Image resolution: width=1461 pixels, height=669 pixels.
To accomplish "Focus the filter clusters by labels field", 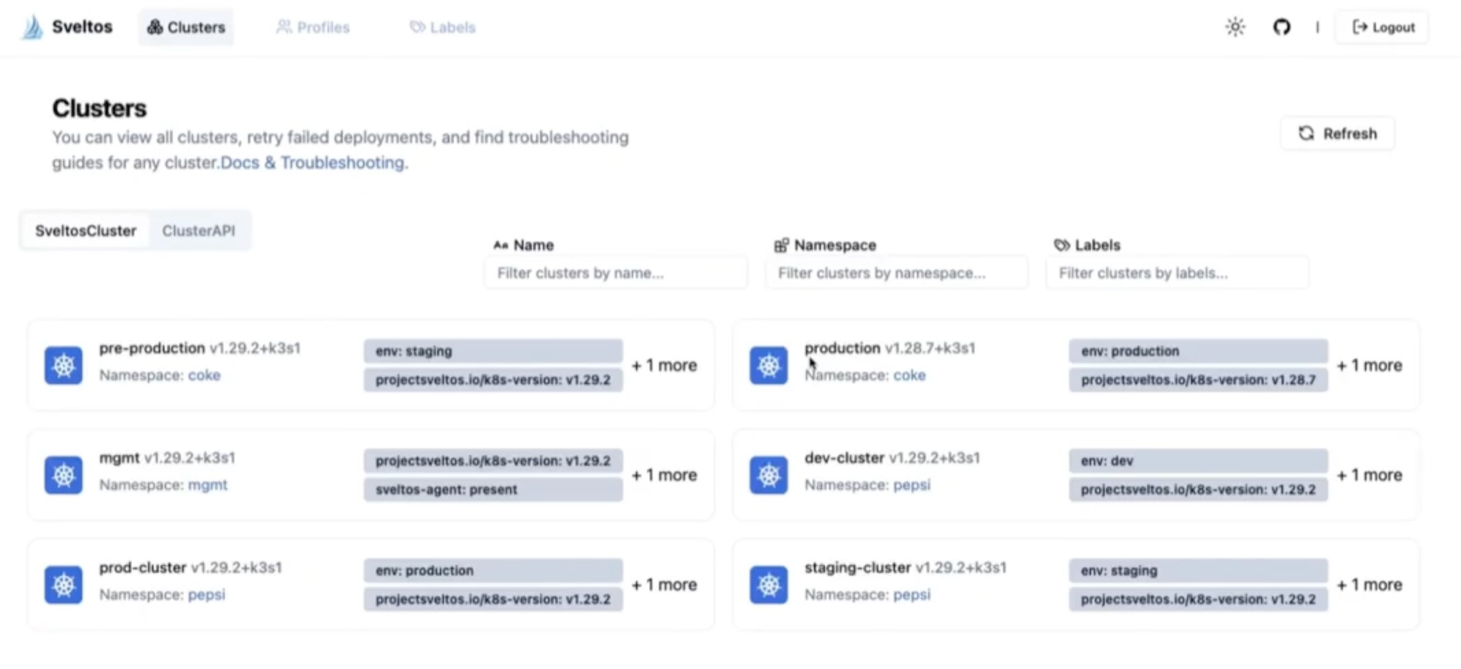I will point(1177,273).
